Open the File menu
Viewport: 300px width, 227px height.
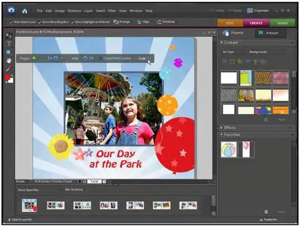pyautogui.click(x=39, y=11)
